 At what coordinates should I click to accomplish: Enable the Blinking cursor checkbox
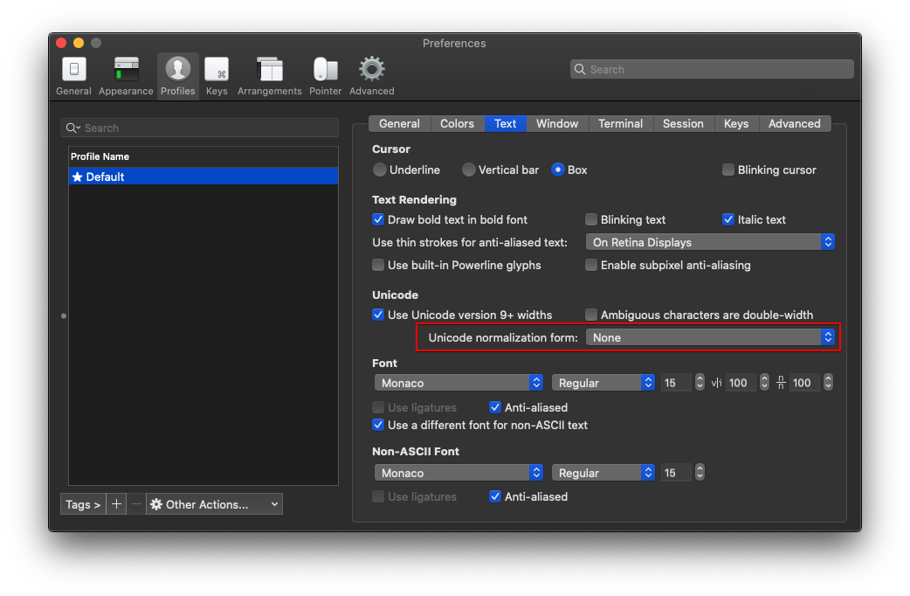pos(727,170)
